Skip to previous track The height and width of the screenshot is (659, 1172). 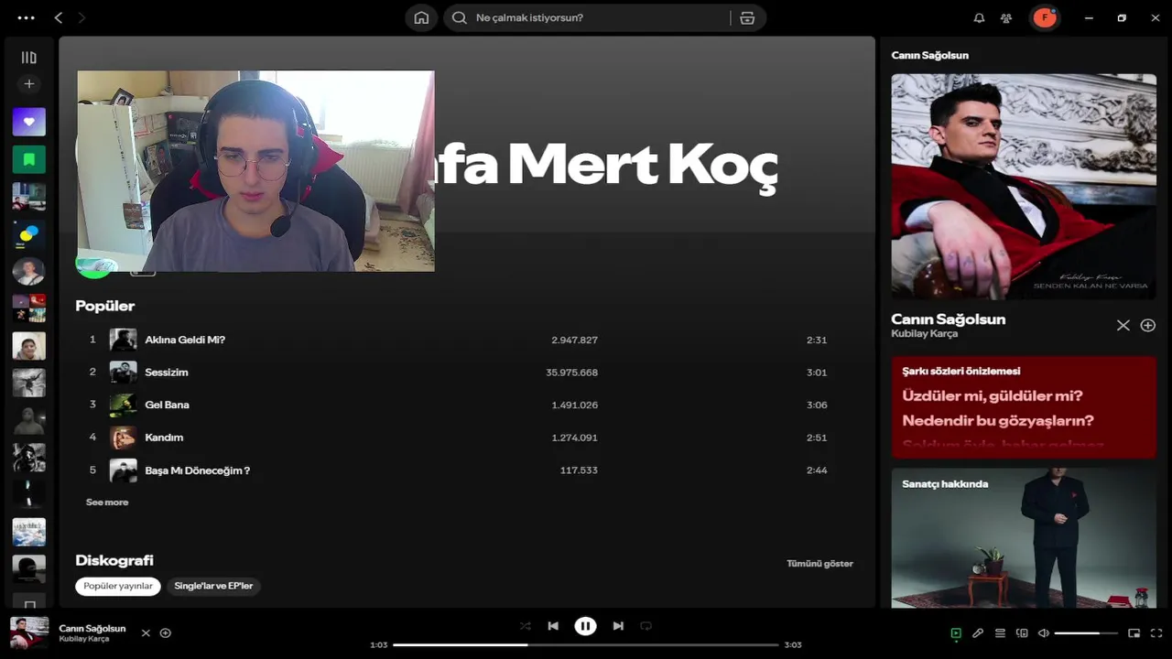553,626
